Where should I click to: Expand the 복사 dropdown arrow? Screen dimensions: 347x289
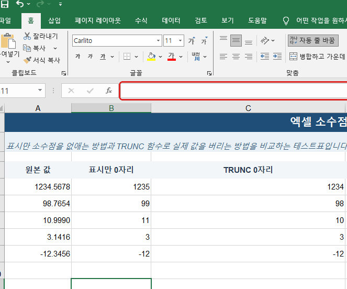(x=55, y=48)
